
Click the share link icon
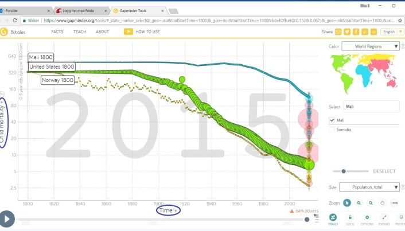tap(365, 32)
